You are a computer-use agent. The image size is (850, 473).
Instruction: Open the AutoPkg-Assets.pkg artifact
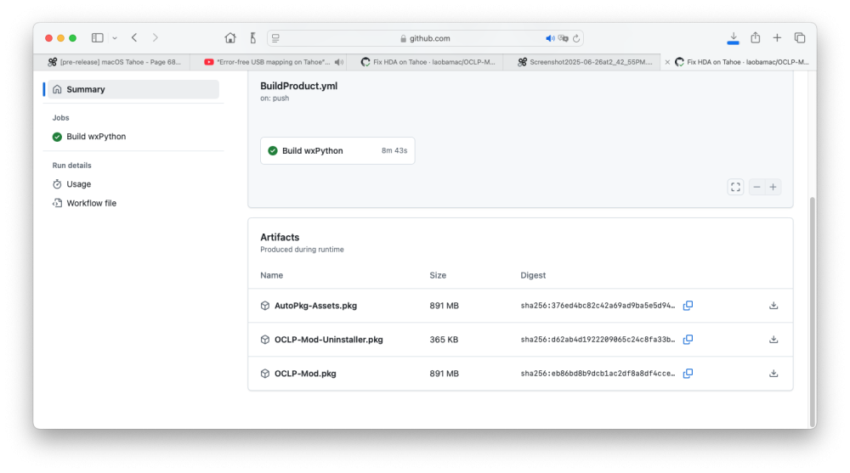[315, 306]
